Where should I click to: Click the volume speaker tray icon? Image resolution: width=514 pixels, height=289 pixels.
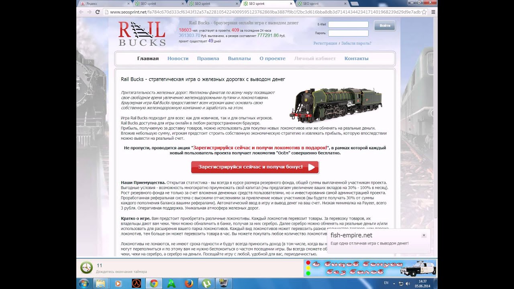408,283
